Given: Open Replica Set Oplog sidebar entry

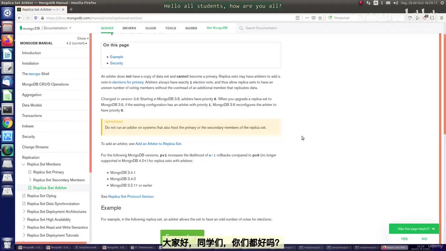Looking at the screenshot, I should [41, 196].
